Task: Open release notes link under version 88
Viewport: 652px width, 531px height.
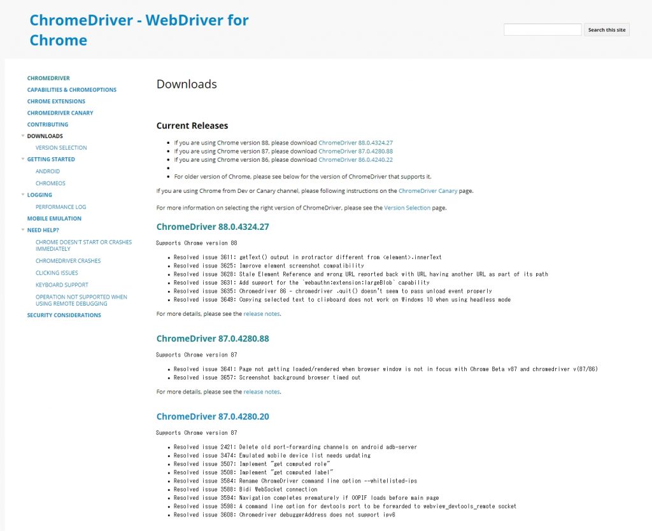Action: click(x=262, y=314)
